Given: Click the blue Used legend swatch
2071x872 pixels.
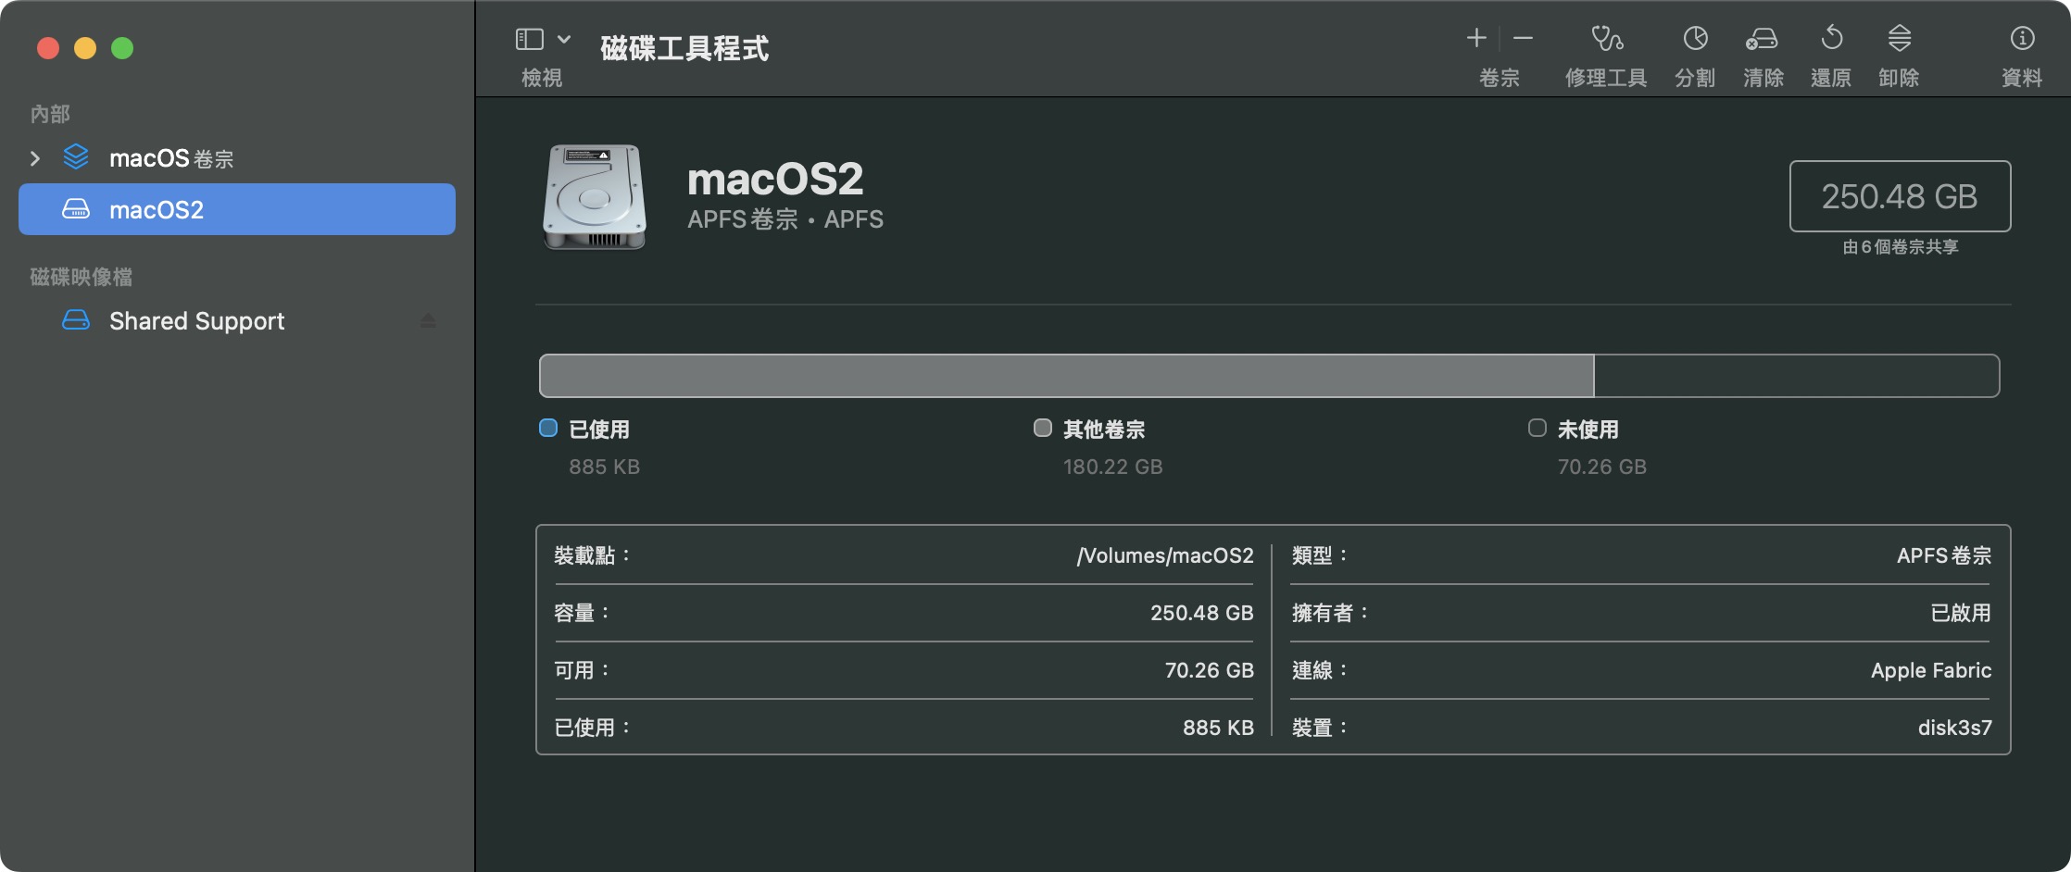Looking at the screenshot, I should 548,428.
